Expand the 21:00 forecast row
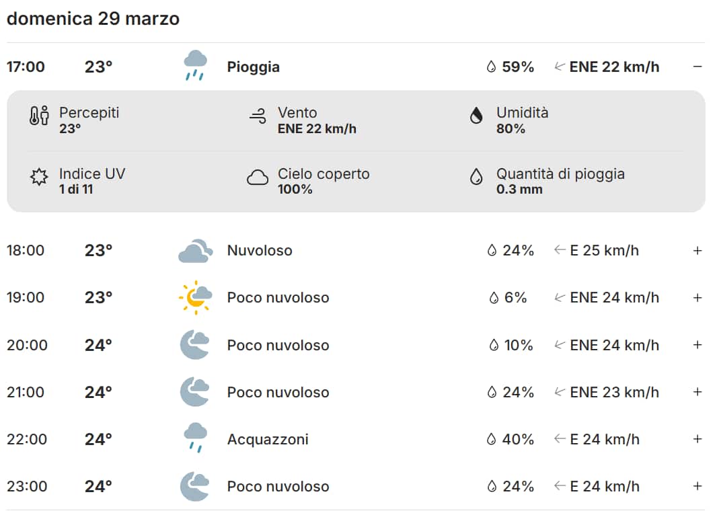The width and height of the screenshot is (715, 513). click(698, 392)
